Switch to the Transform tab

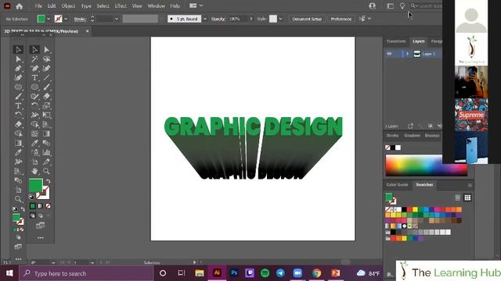[396, 41]
